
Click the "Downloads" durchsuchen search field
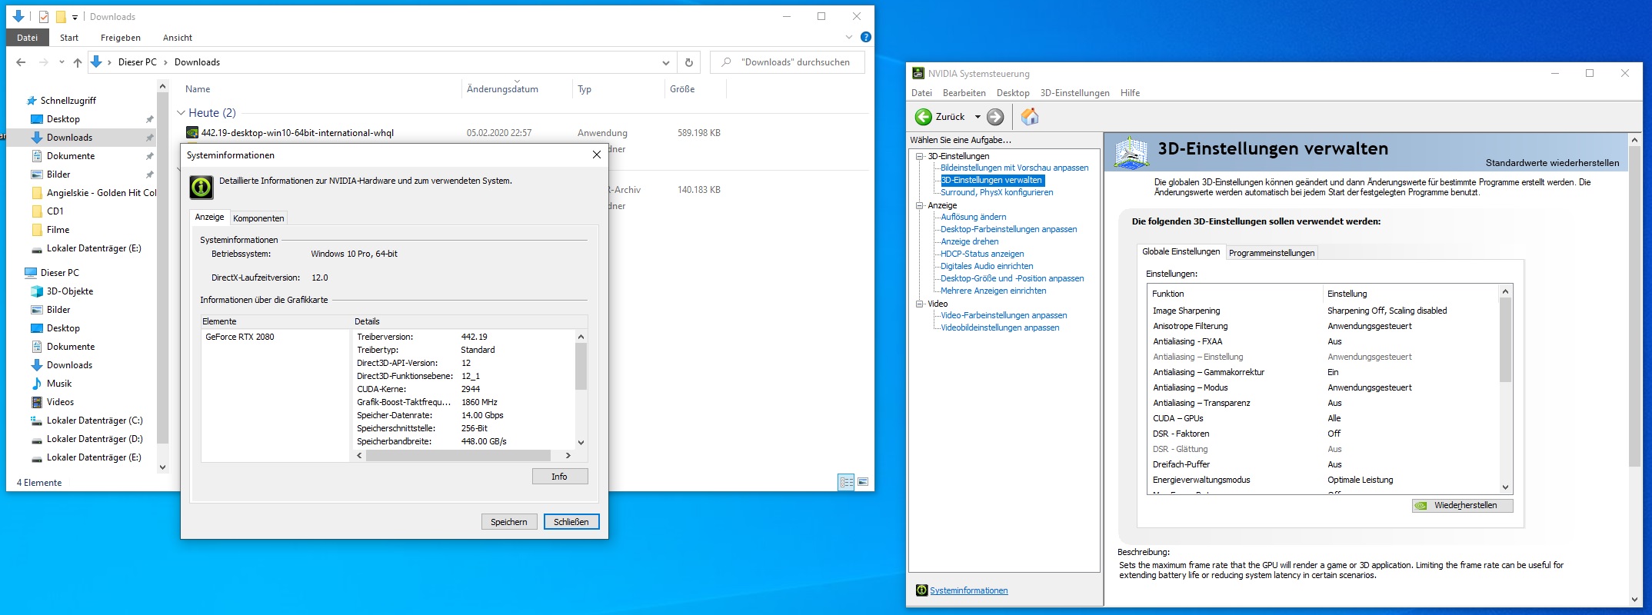788,62
